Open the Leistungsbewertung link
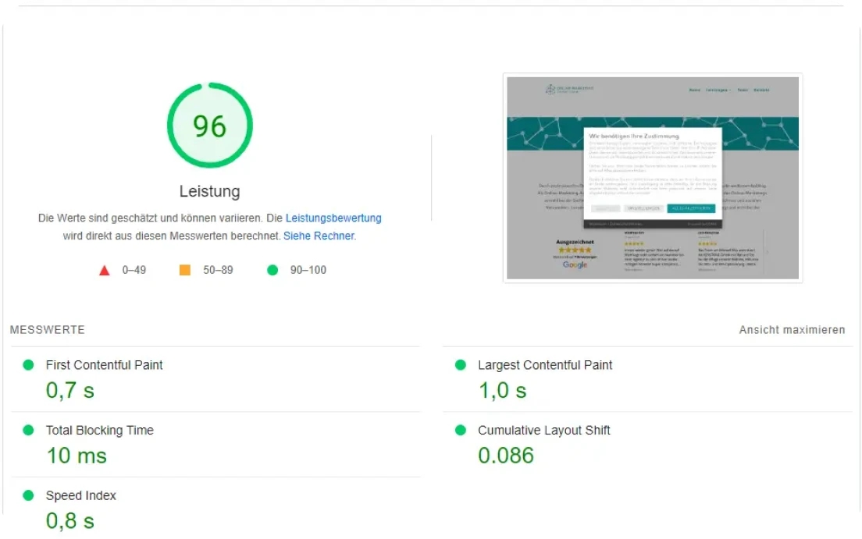The image size is (862, 539). (x=333, y=218)
